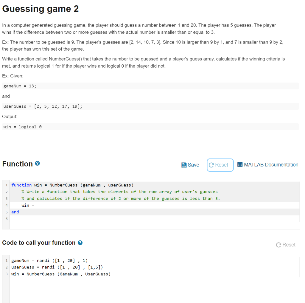The height and width of the screenshot is (303, 305).
Task: Click the Guessing game 2 title
Action: coord(40,9)
